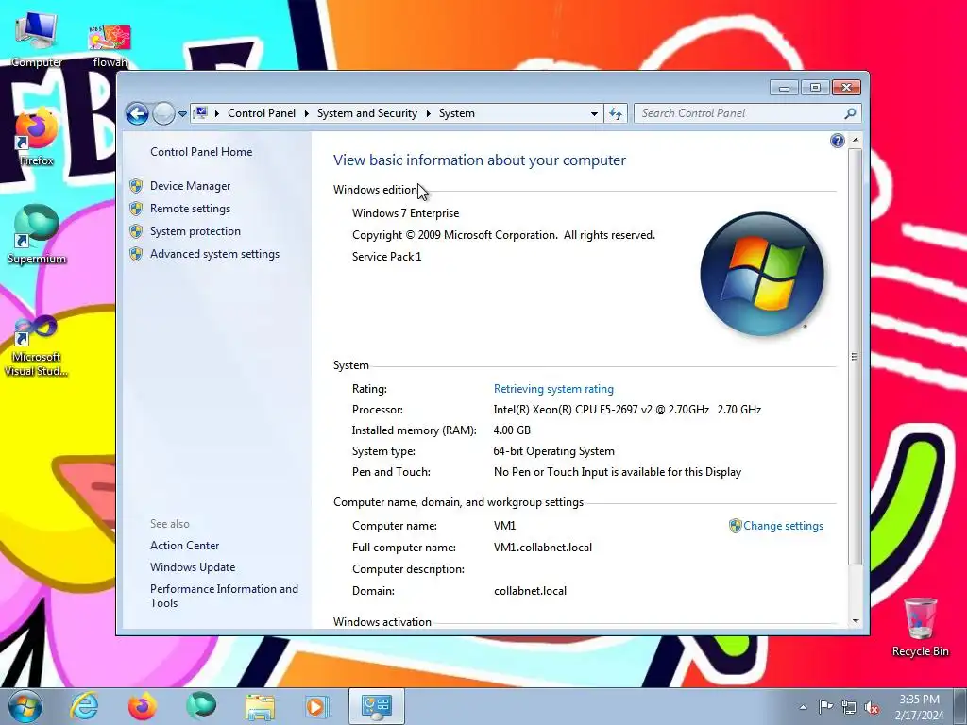Click the shield icon beside Remote settings
This screenshot has height=725, width=967.
tap(136, 209)
